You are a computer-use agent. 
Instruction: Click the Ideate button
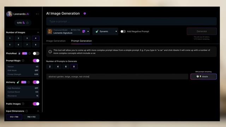point(203,77)
